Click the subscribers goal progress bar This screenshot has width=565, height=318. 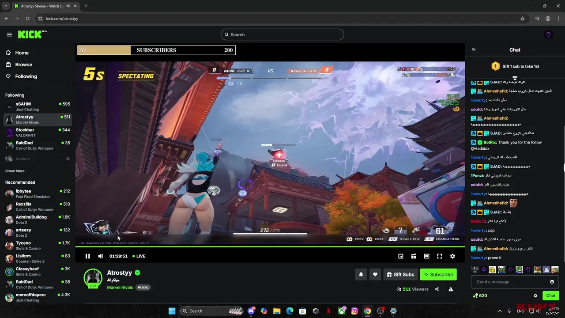click(x=156, y=50)
